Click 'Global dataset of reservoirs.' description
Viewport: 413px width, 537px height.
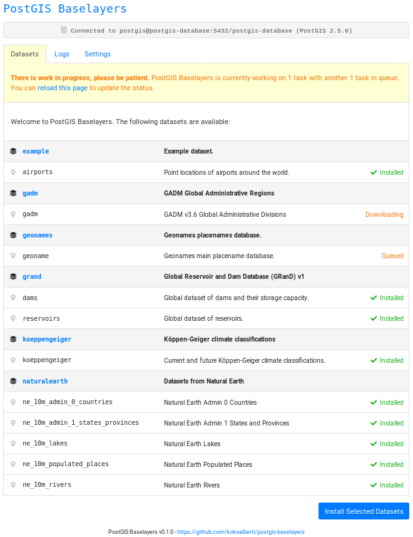click(203, 318)
